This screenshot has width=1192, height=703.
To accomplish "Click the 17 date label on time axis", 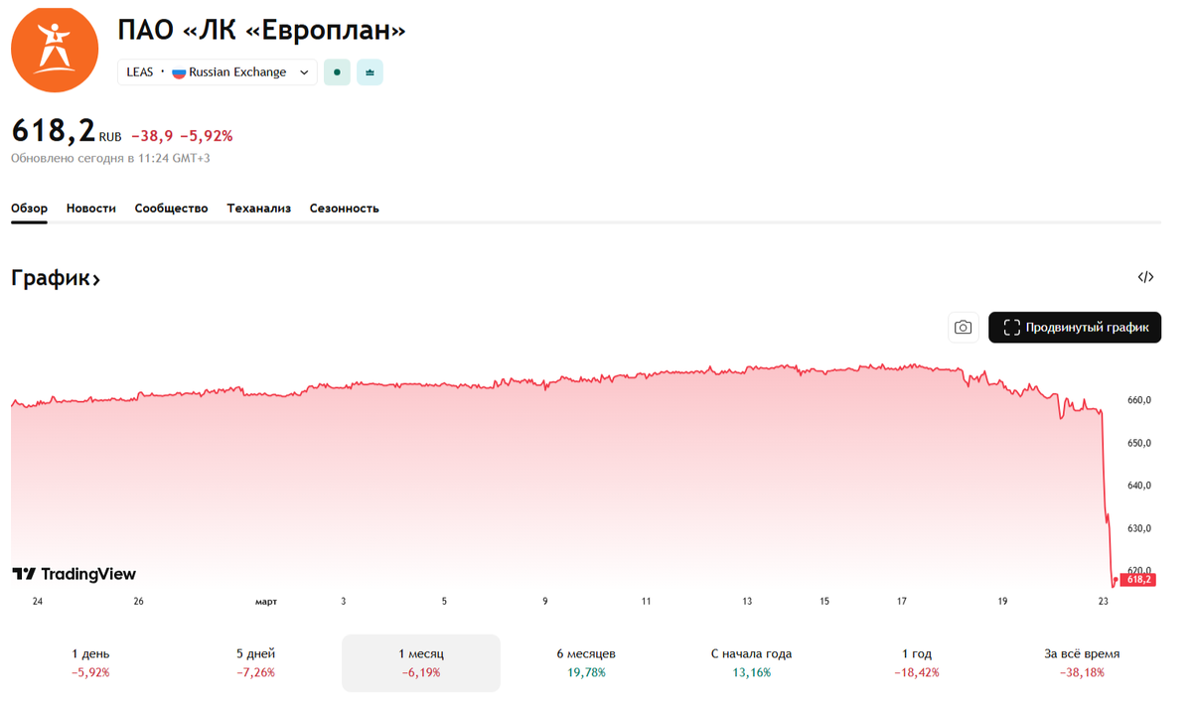I will [x=902, y=602].
